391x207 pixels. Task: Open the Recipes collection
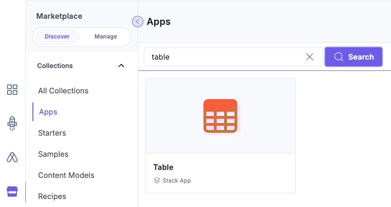pyautogui.click(x=52, y=196)
